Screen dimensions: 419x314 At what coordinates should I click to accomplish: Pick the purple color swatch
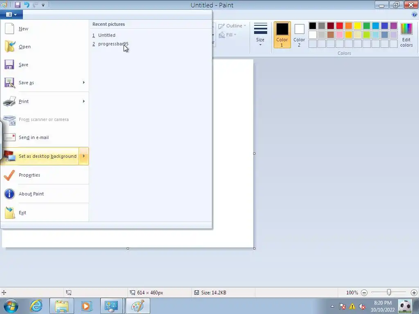point(394,26)
